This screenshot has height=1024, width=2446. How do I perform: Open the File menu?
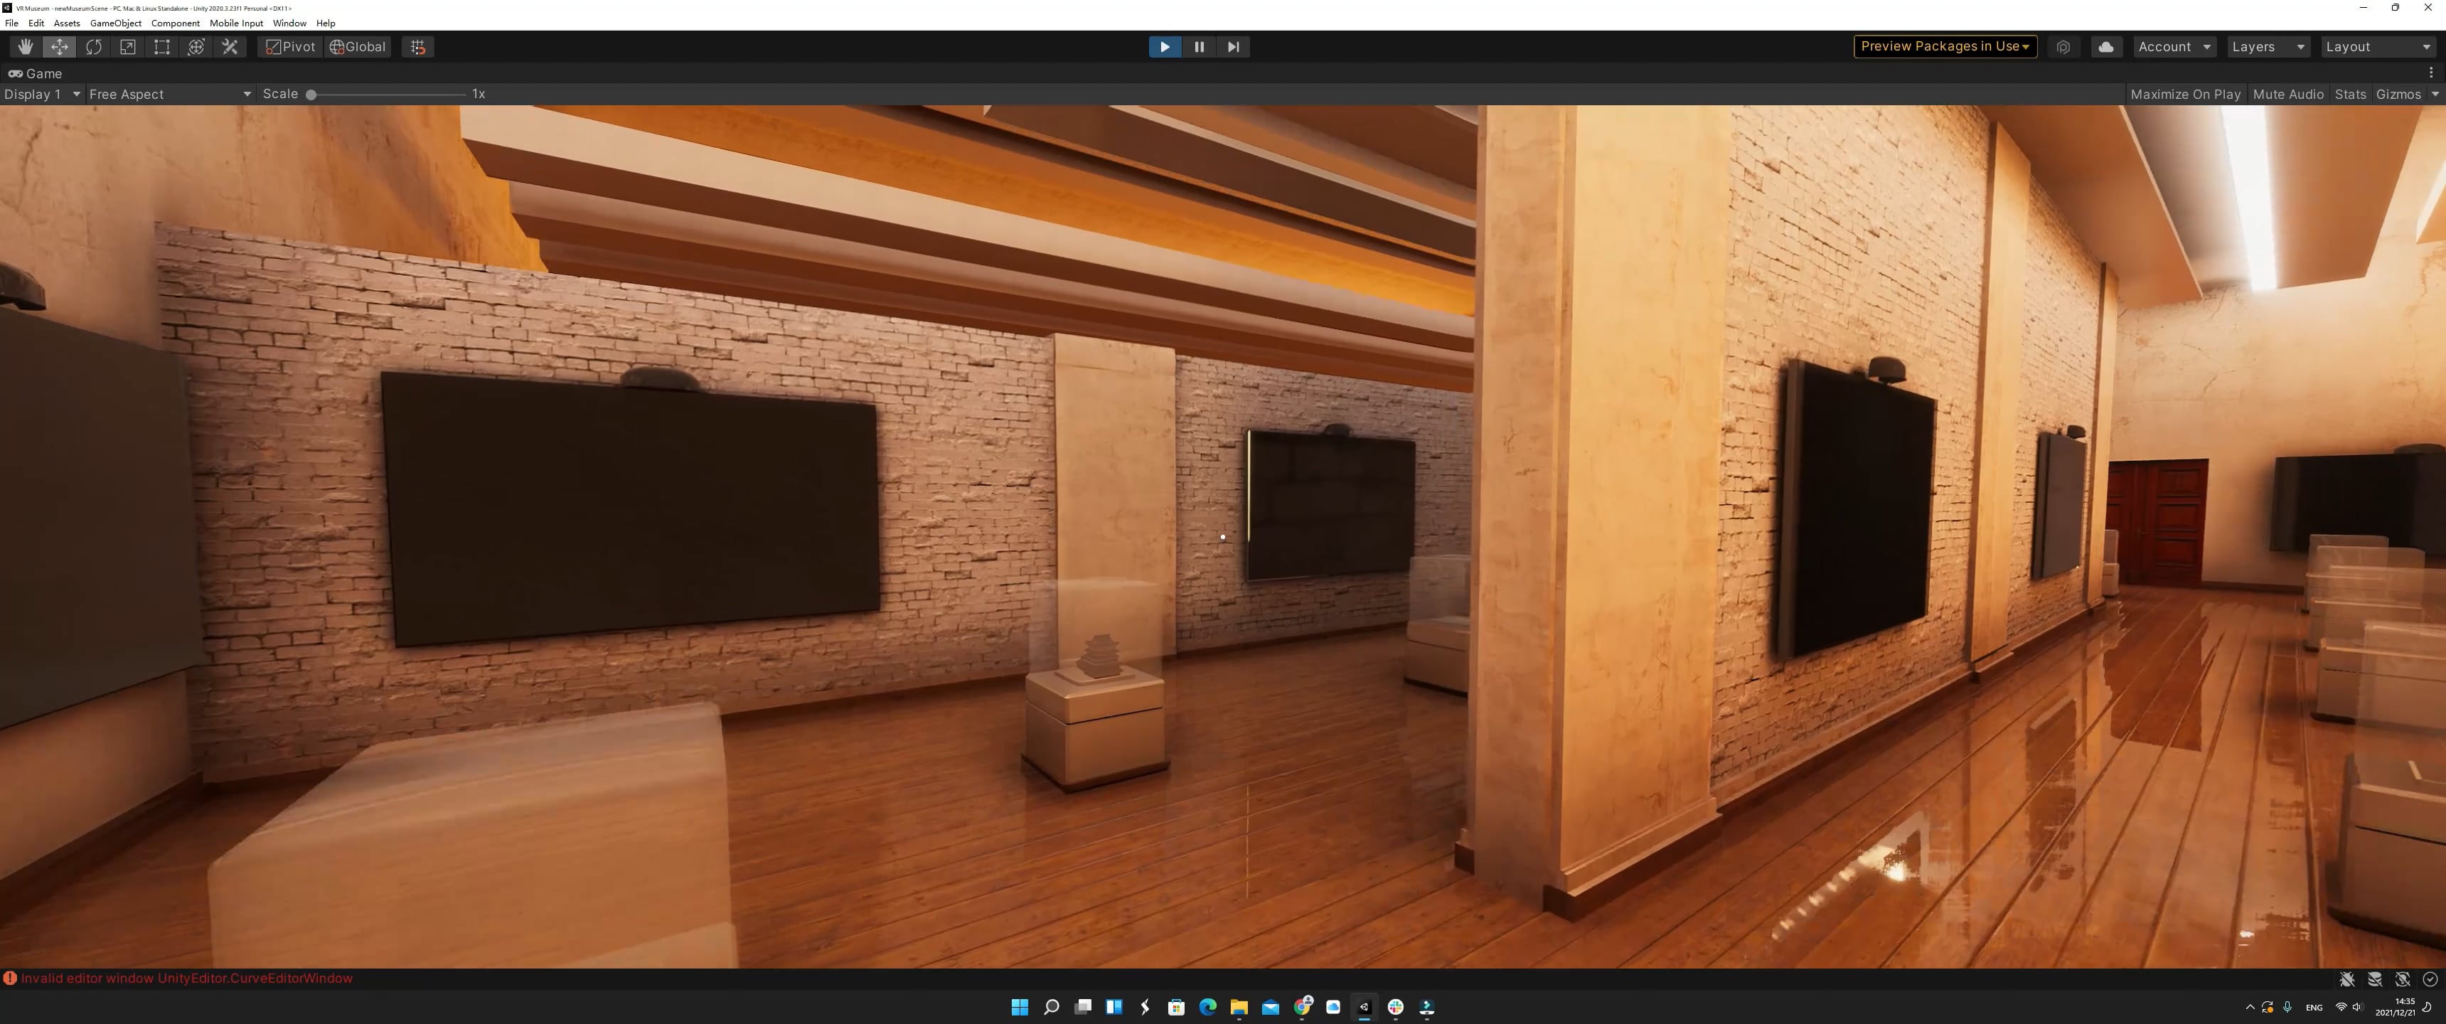point(11,23)
